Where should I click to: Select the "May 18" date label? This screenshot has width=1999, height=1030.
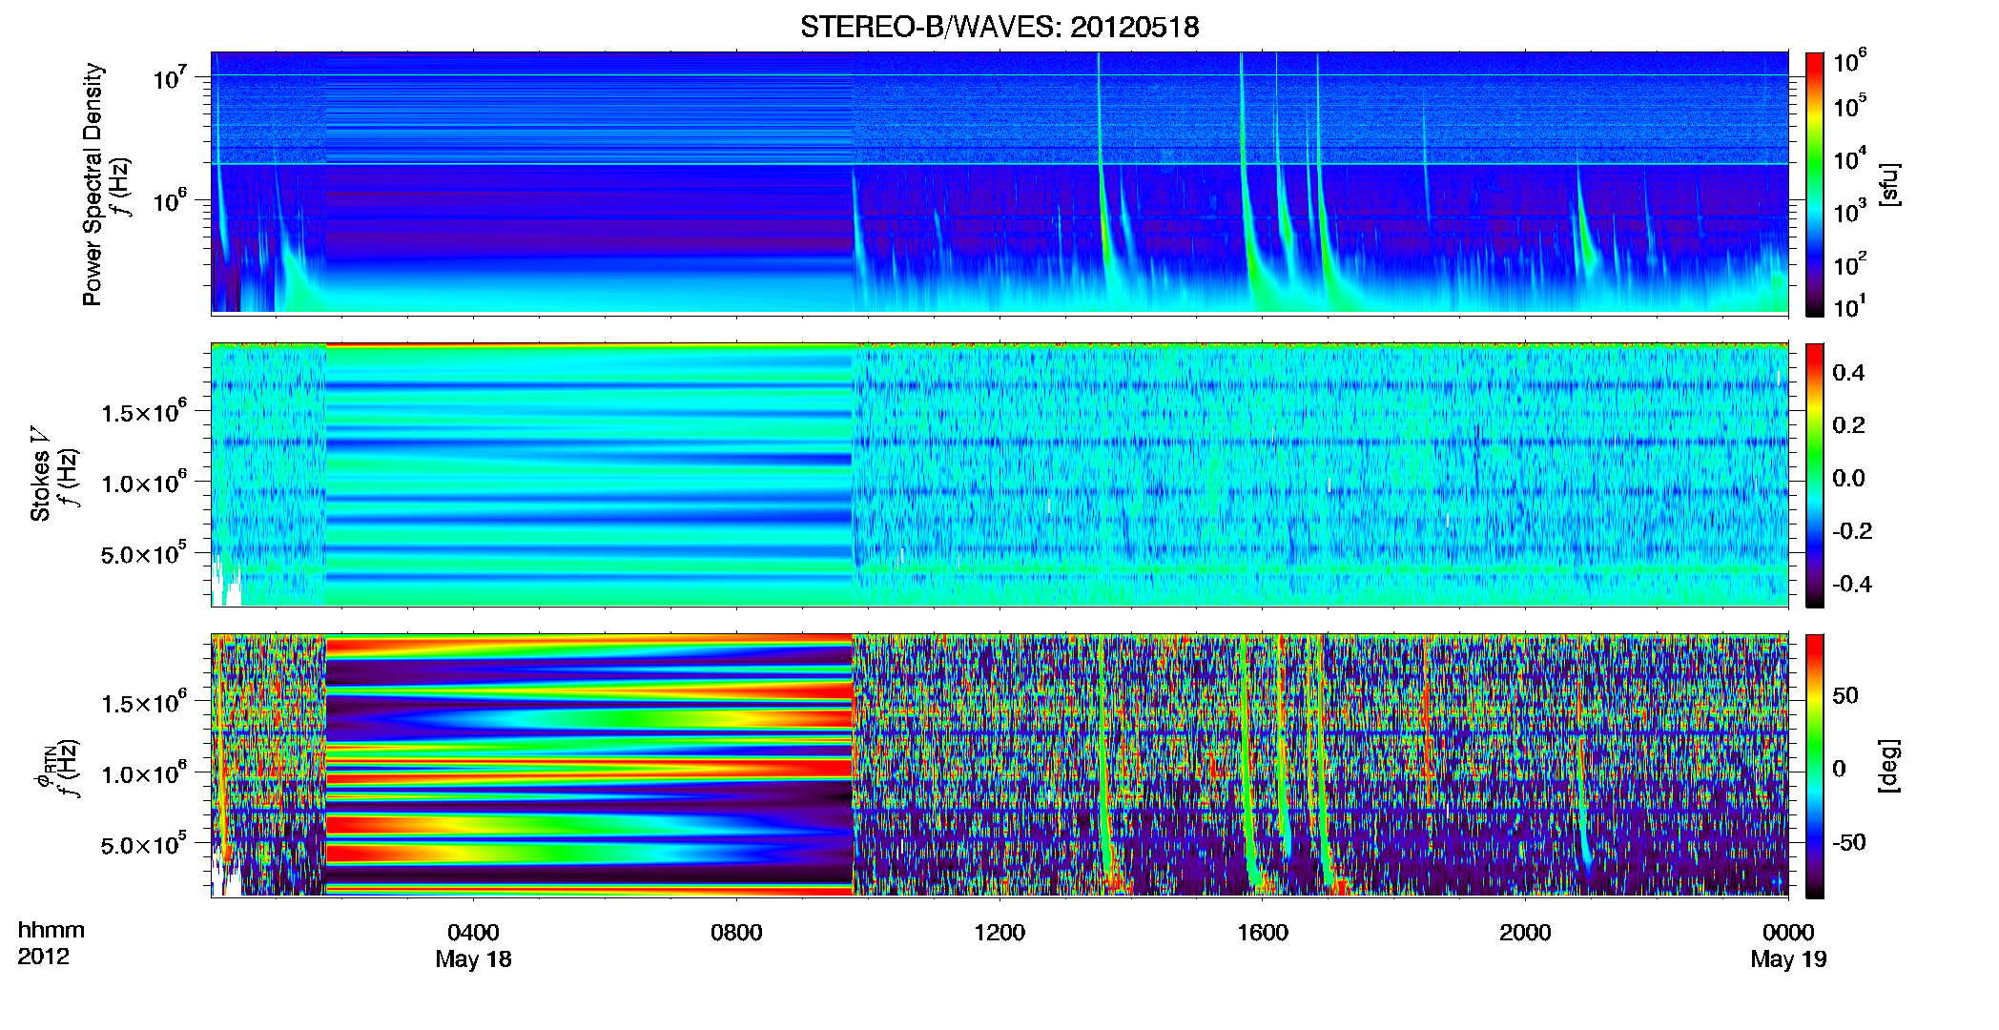coord(473,959)
